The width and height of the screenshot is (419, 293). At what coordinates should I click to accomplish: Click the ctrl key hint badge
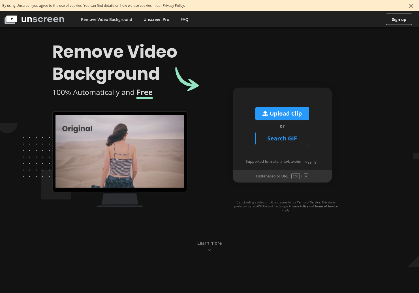[x=296, y=176]
